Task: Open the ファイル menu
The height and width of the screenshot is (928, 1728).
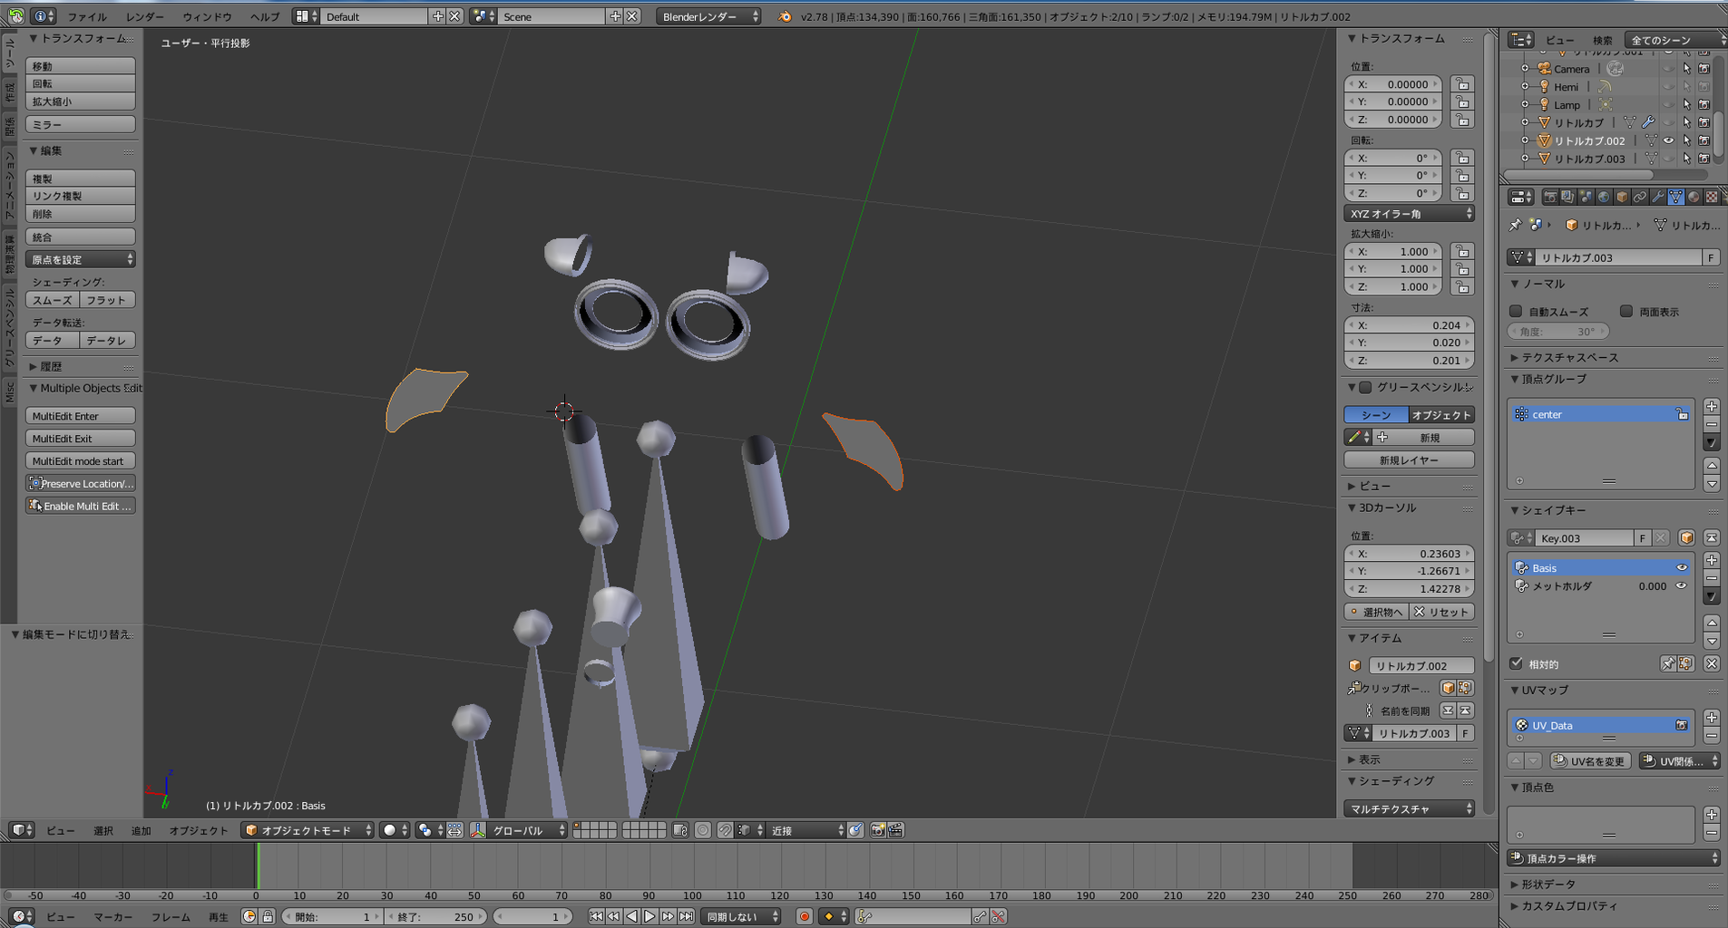Action: point(87,16)
